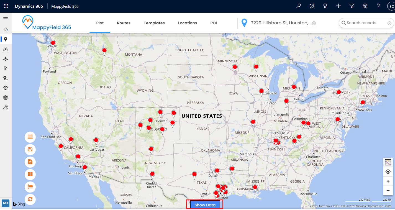Zoom out with the map minus button
Image resolution: width=395 pixels, height=210 pixels.
(x=388, y=191)
